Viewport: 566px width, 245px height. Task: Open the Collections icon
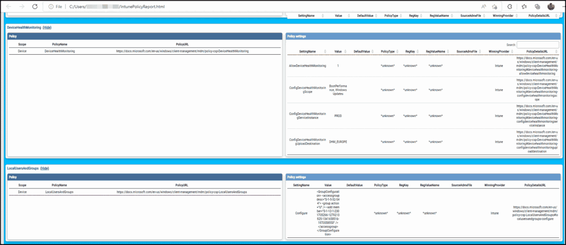tap(538, 7)
